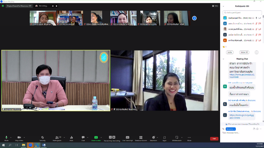Open the Reactions menu

(153, 137)
